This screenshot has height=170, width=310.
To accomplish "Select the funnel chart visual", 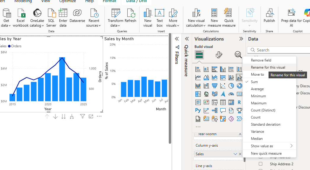I will (214, 86).
